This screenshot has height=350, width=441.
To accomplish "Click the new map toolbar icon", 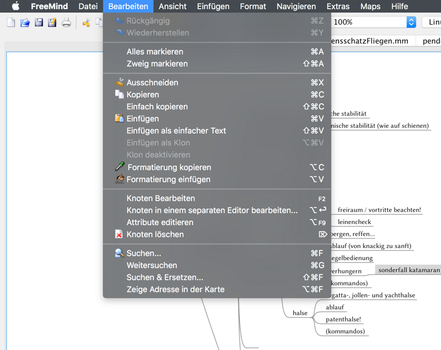I will pos(11,22).
